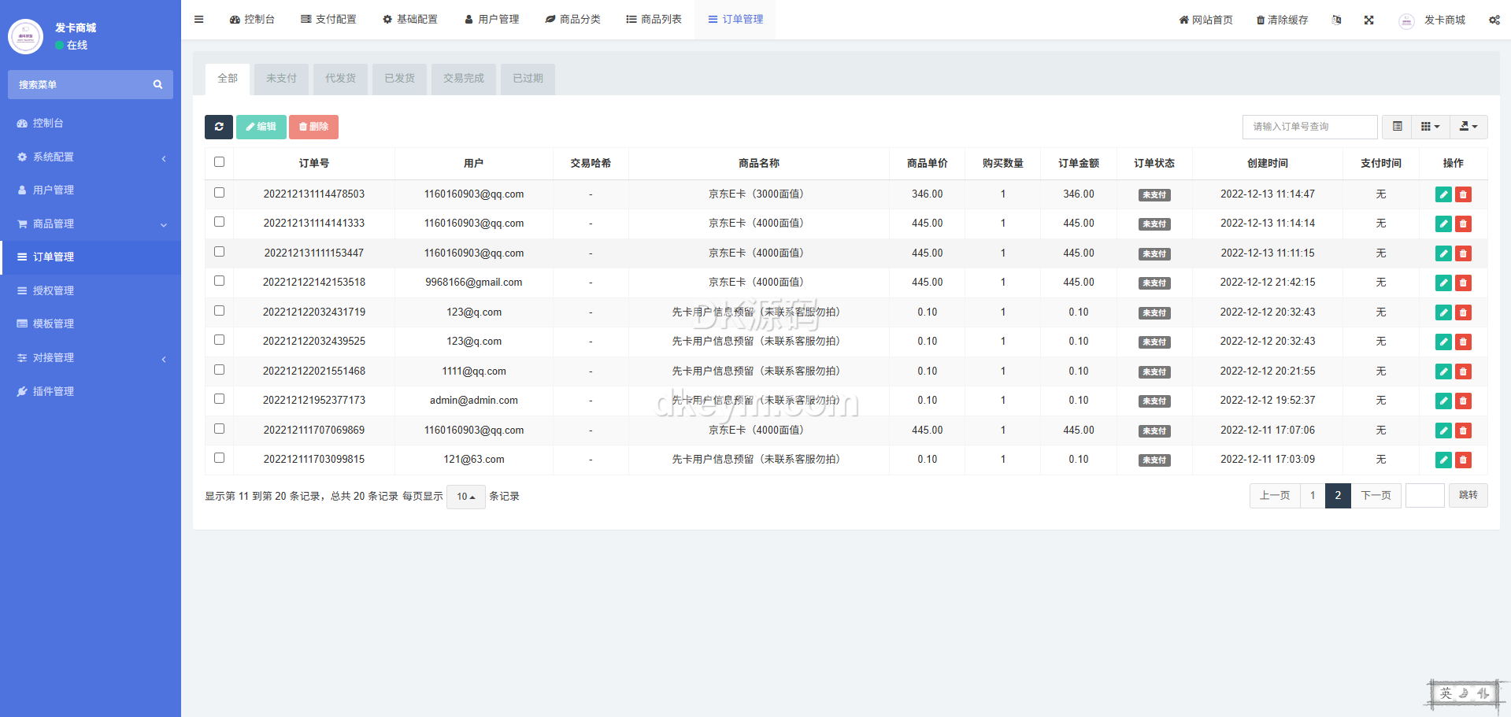The image size is (1511, 717).
Task: Tick the select-all checkbox in table header
Action: [x=220, y=162]
